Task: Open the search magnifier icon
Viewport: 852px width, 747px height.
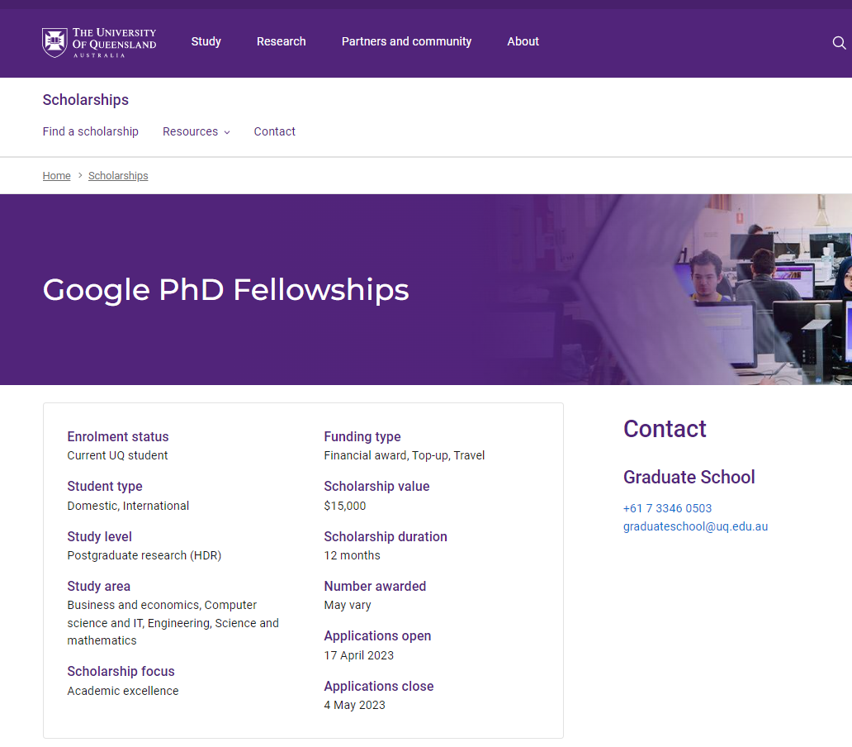Action: pyautogui.click(x=839, y=43)
